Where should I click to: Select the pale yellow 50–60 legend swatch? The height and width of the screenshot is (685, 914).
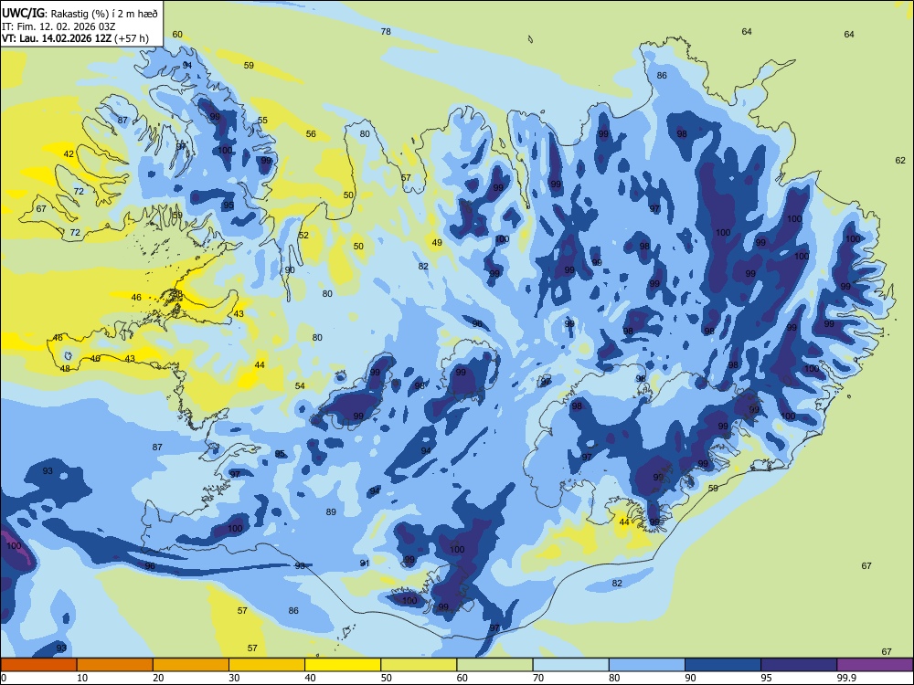tap(419, 665)
